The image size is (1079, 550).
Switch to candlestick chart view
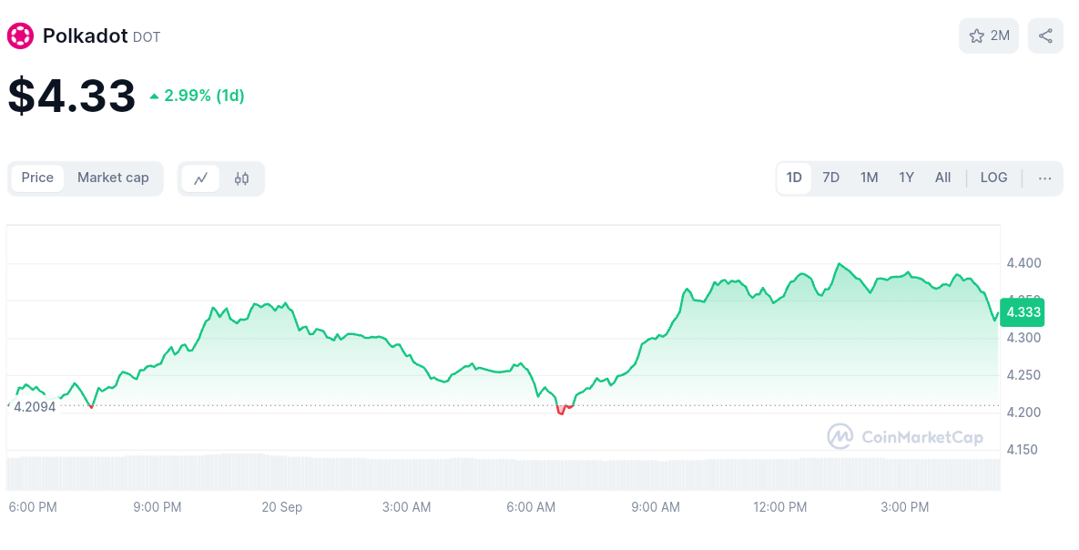click(243, 178)
